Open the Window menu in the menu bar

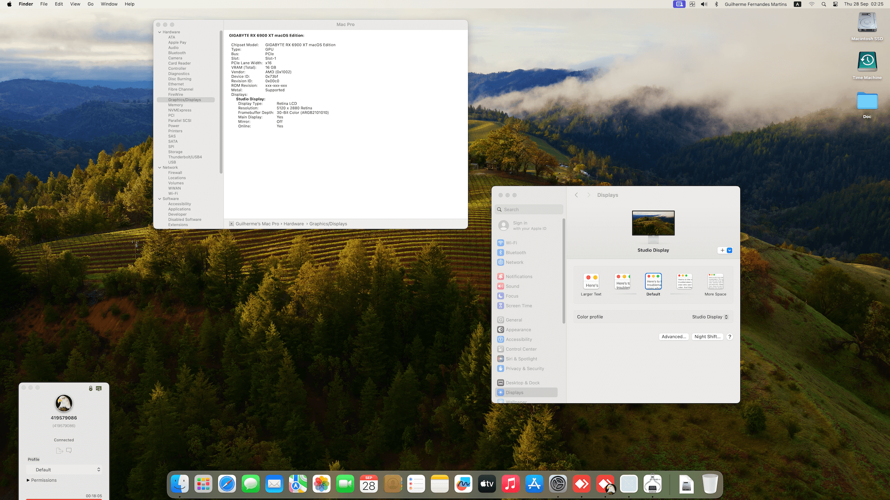pos(109,4)
